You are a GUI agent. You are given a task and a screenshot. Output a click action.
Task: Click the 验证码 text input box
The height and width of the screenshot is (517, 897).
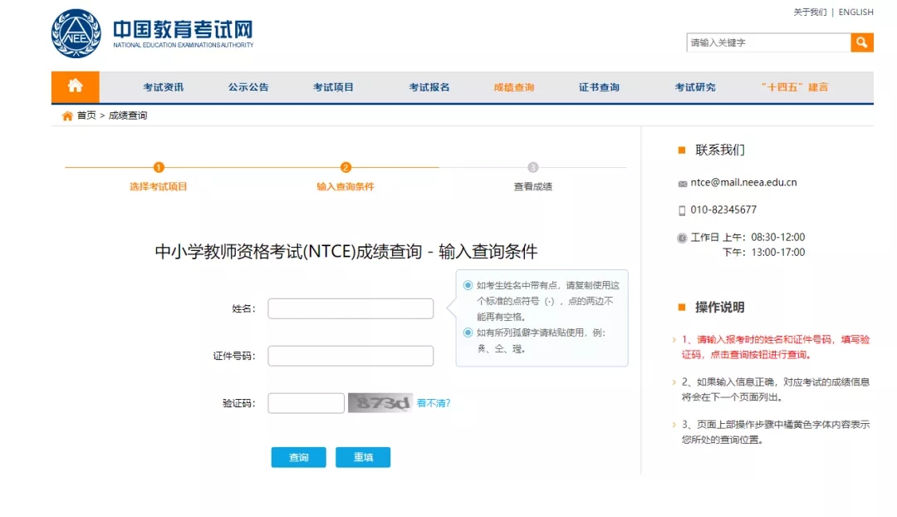point(306,403)
